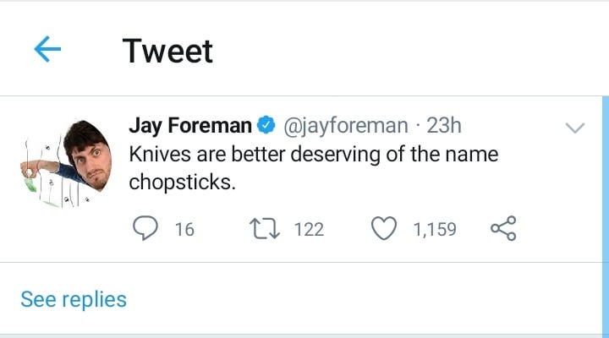Click the word Knives in the tweet
This screenshot has width=609, height=338.
click(158, 155)
